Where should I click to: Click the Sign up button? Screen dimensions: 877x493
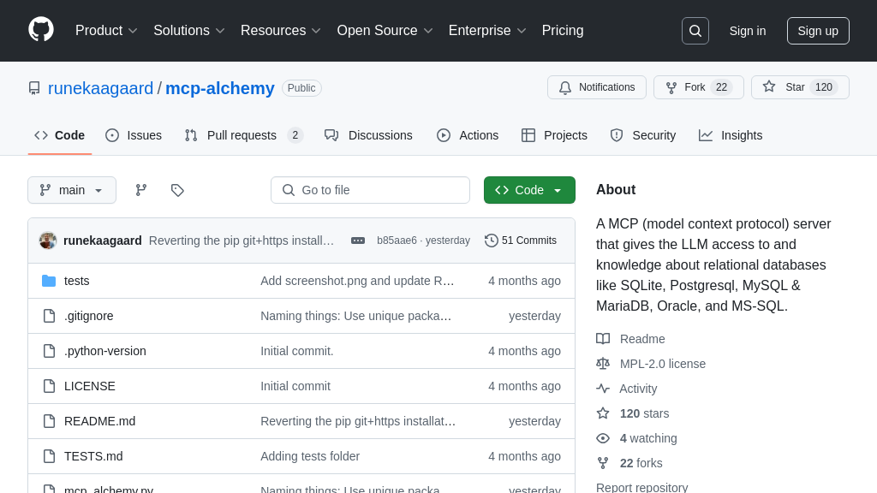818,31
